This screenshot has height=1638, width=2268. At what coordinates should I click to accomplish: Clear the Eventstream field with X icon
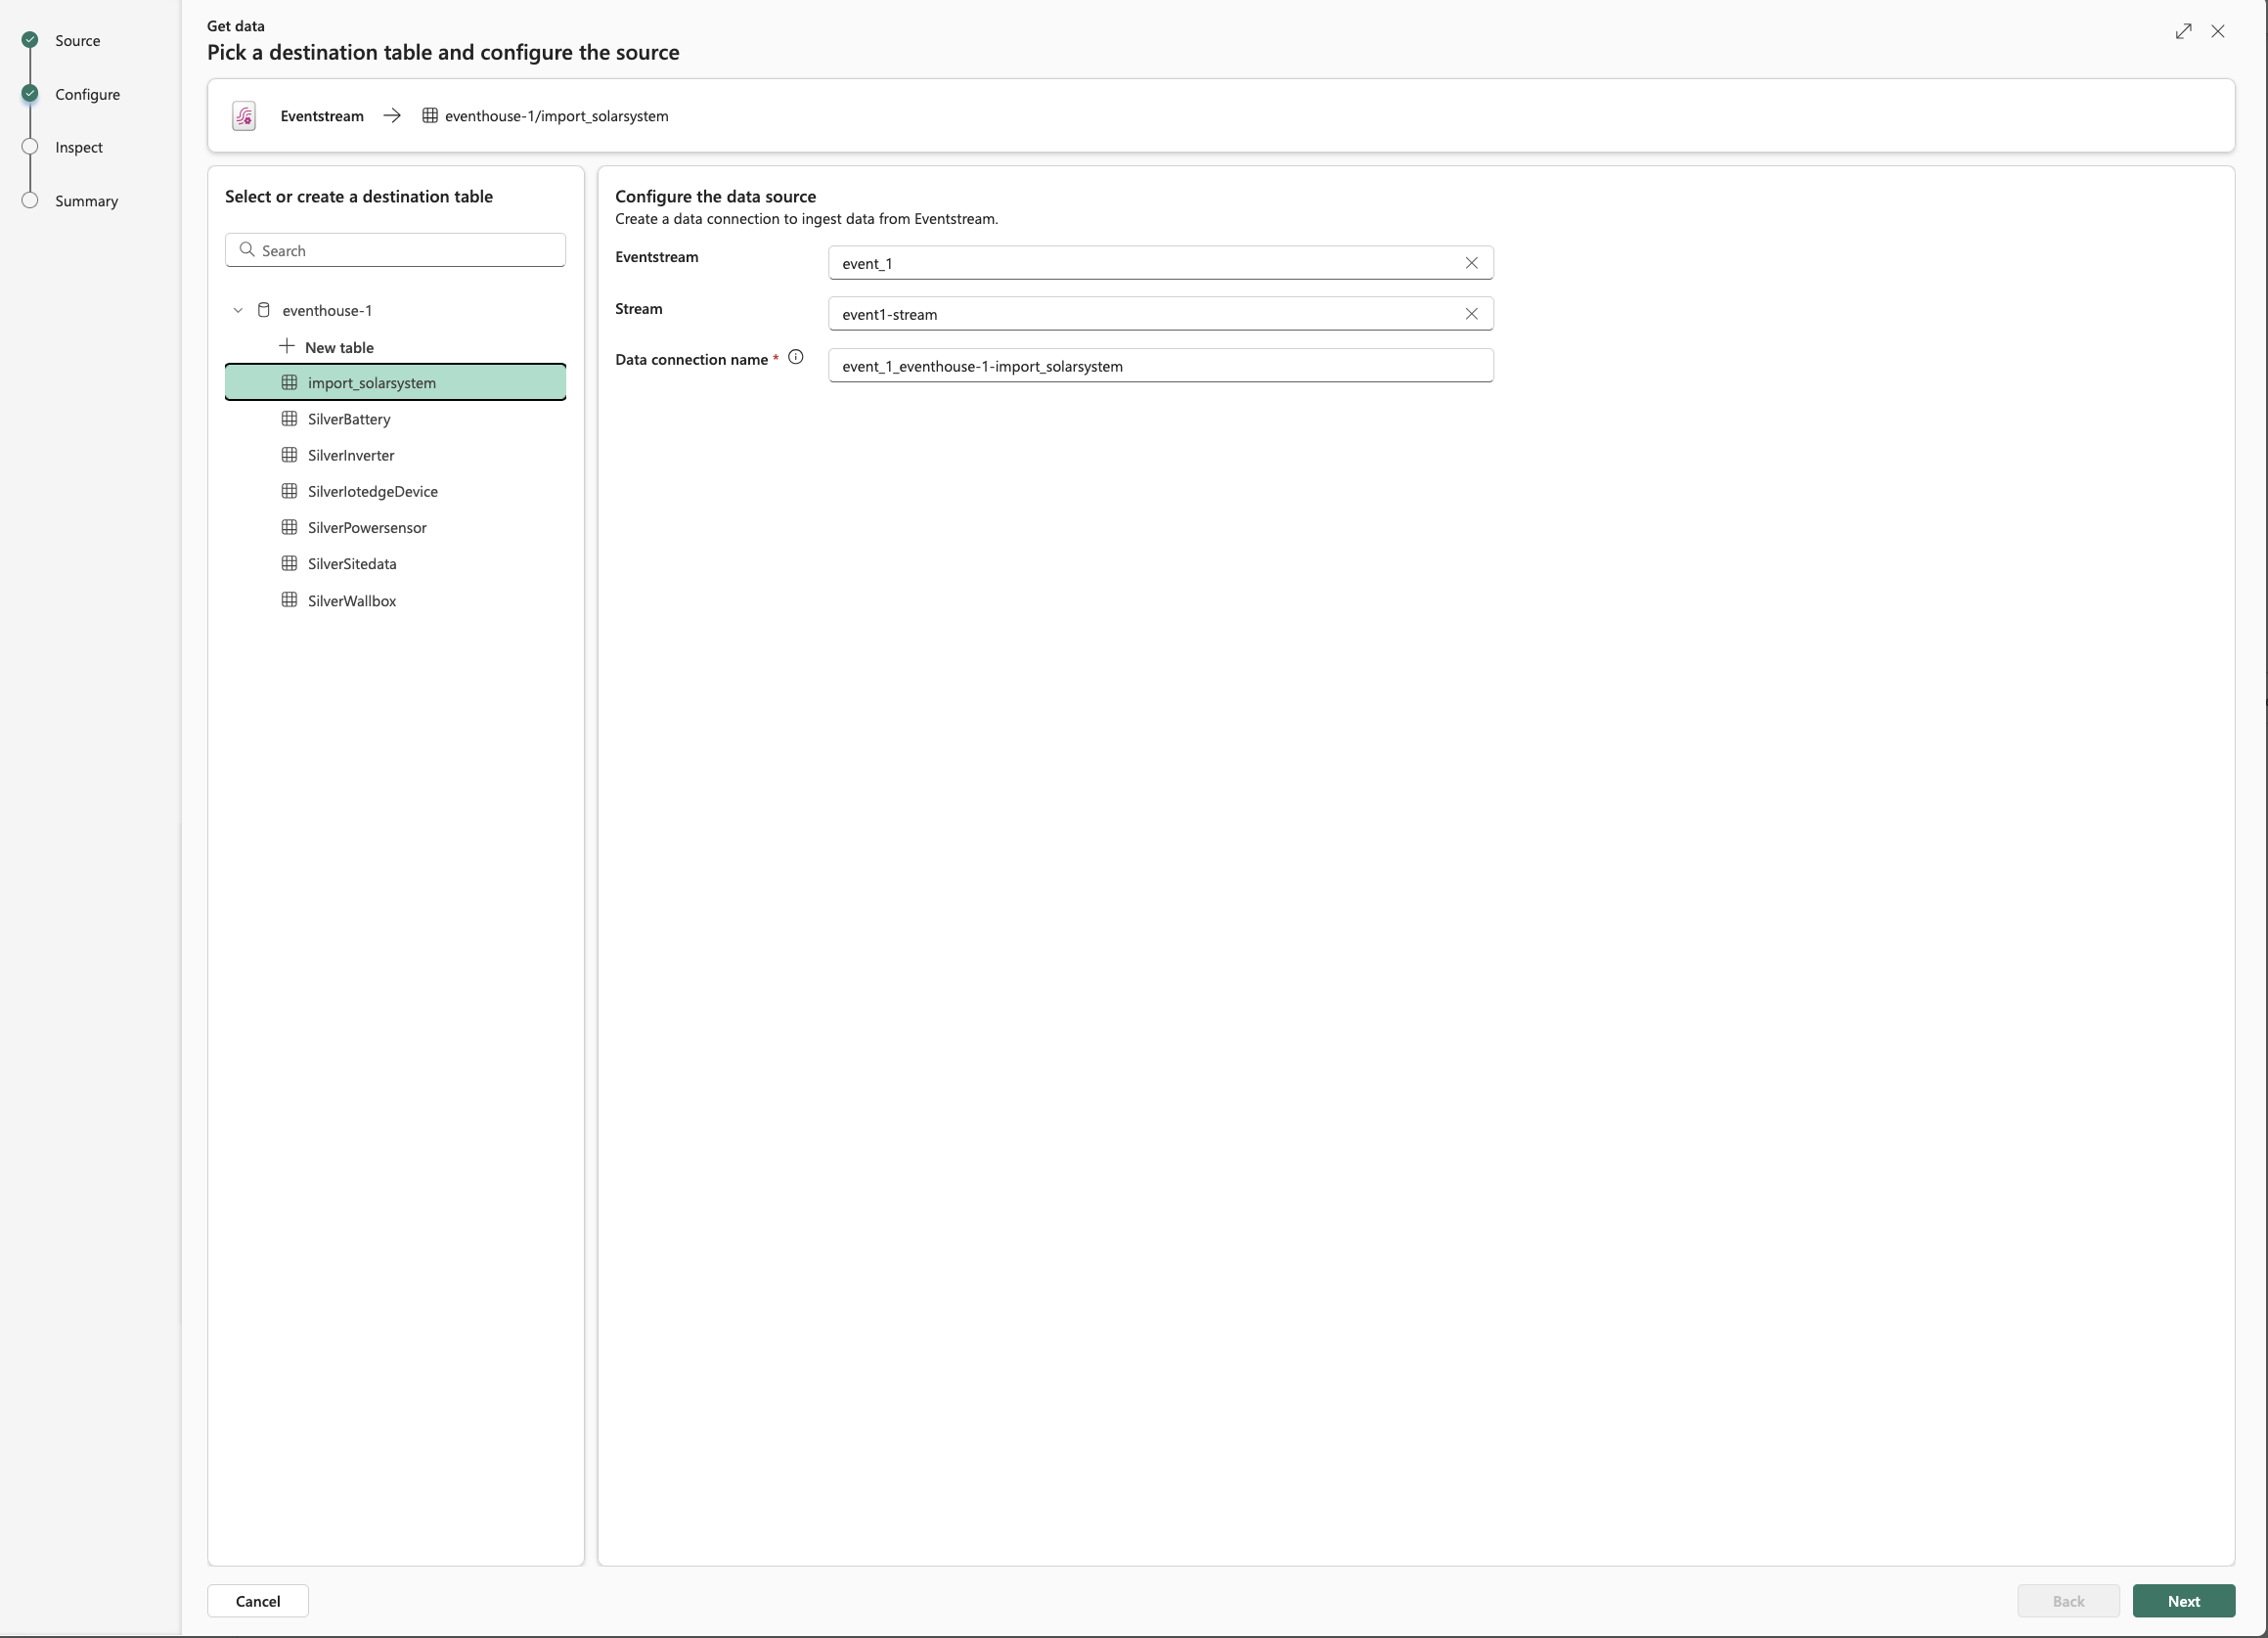1471,263
